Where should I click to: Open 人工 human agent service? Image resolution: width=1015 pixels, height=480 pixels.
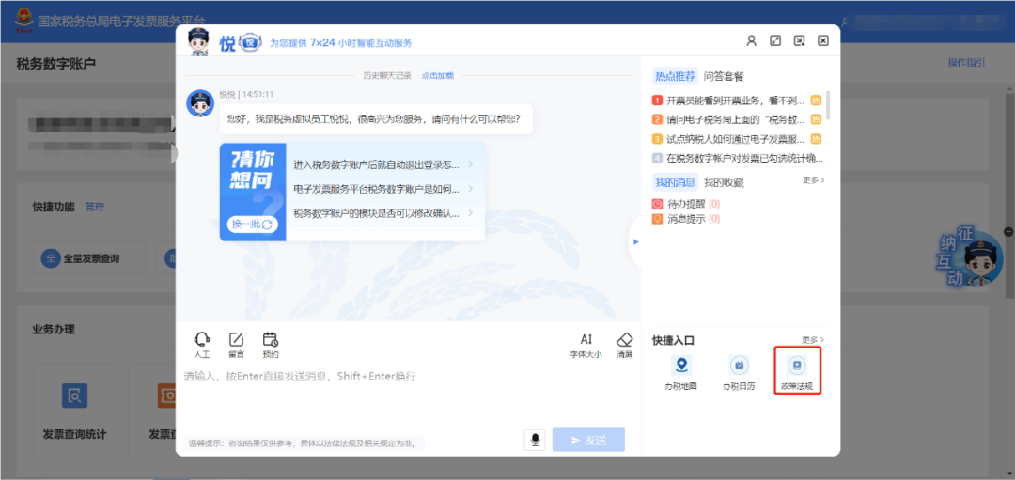[201, 345]
